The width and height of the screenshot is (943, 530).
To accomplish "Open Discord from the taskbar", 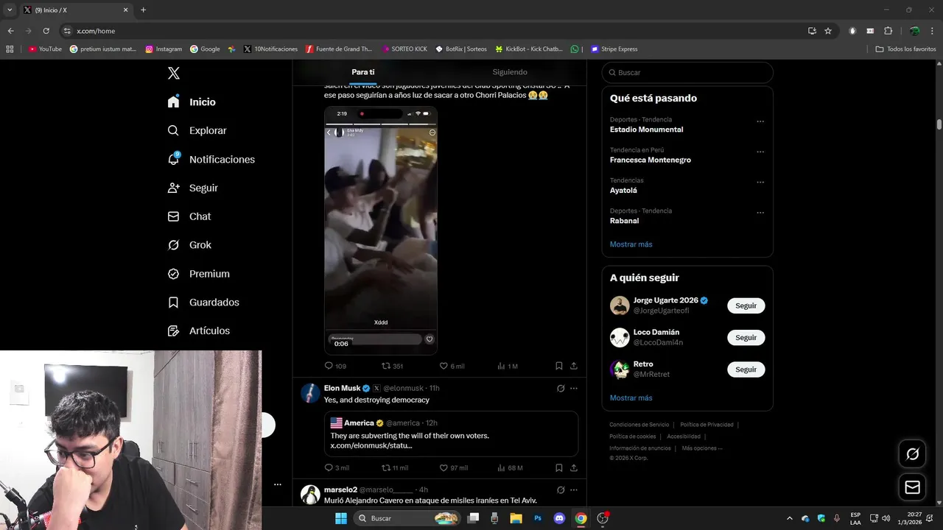I will (559, 518).
